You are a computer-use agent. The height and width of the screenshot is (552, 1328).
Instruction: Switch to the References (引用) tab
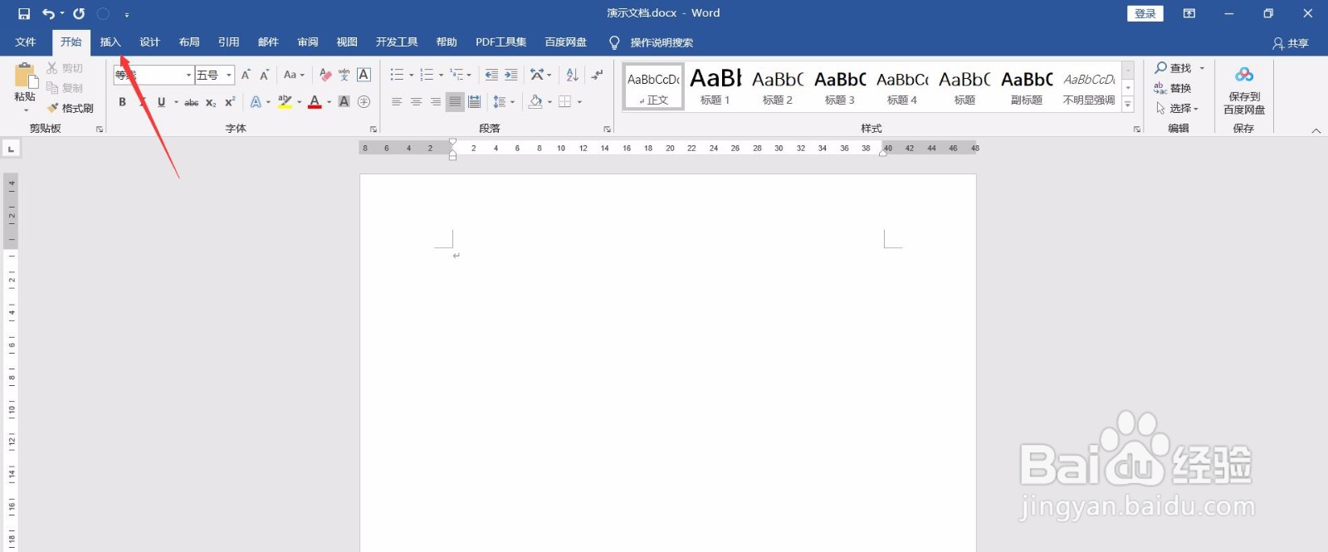point(228,42)
